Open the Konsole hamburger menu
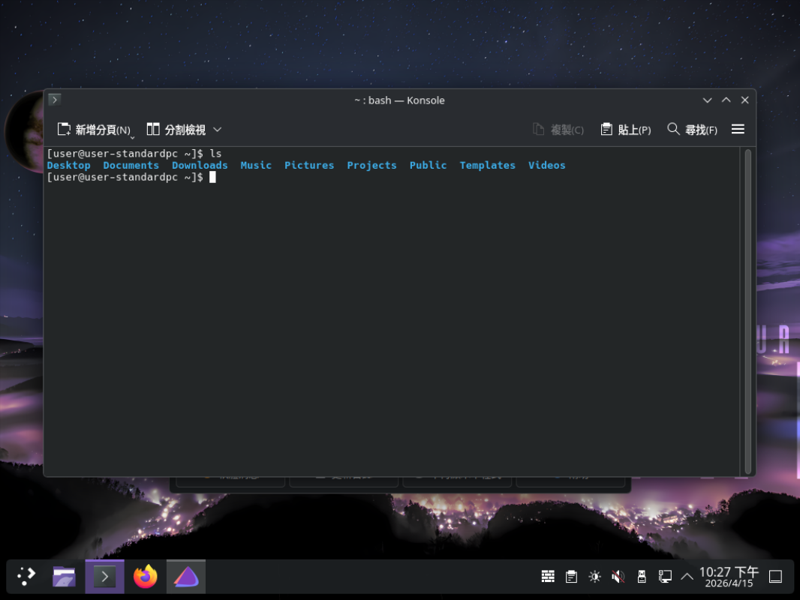Viewport: 800px width, 600px height. pyautogui.click(x=738, y=130)
